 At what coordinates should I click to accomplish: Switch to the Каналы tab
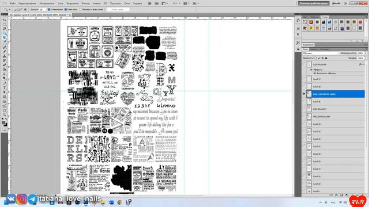point(314,49)
